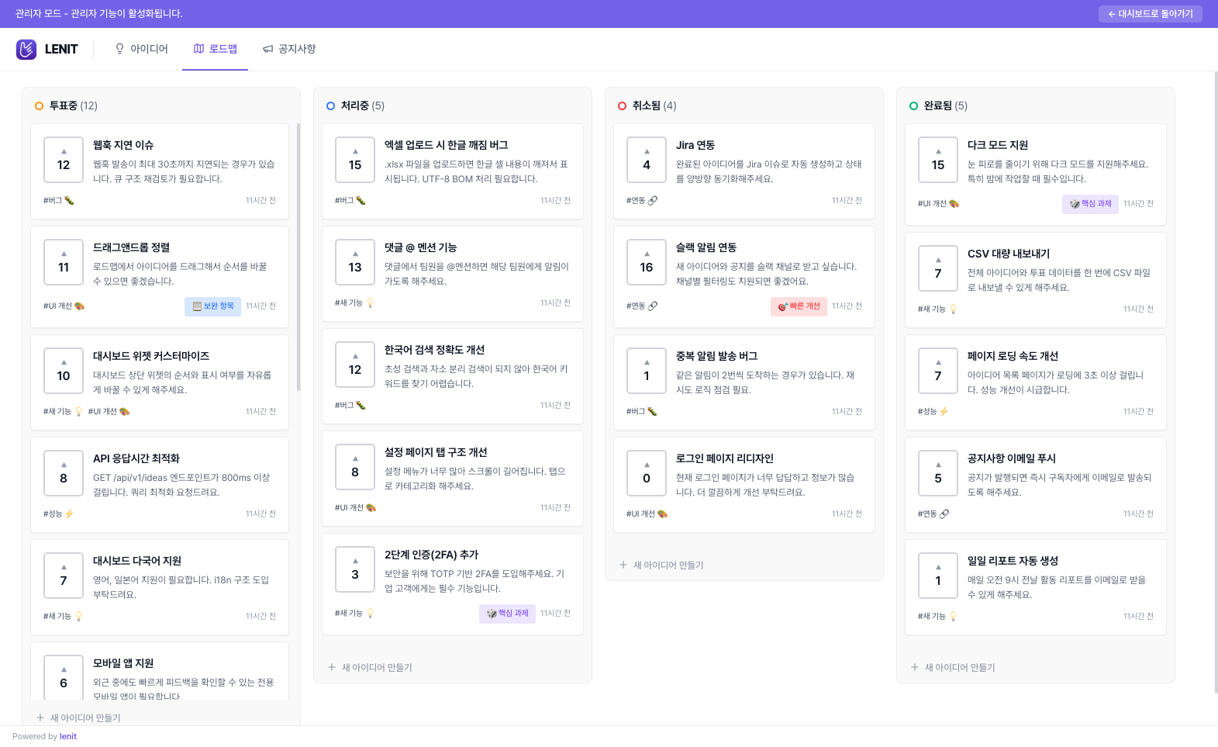Upvote 대시보드 위젯 커스터마이즈 idea
The height and width of the screenshot is (747, 1218).
64,371
